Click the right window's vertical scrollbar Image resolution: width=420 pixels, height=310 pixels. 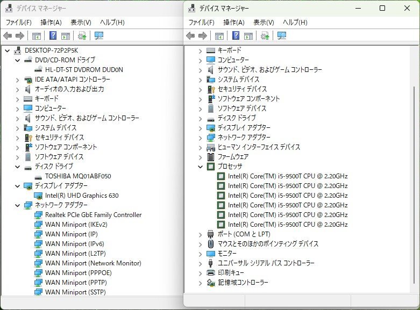click(413, 161)
